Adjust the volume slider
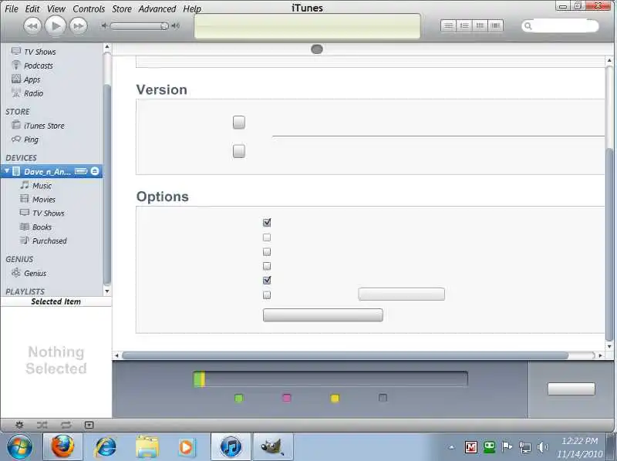 (x=164, y=26)
